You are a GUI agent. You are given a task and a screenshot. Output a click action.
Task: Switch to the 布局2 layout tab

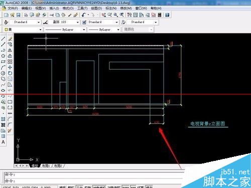click(x=58, y=166)
